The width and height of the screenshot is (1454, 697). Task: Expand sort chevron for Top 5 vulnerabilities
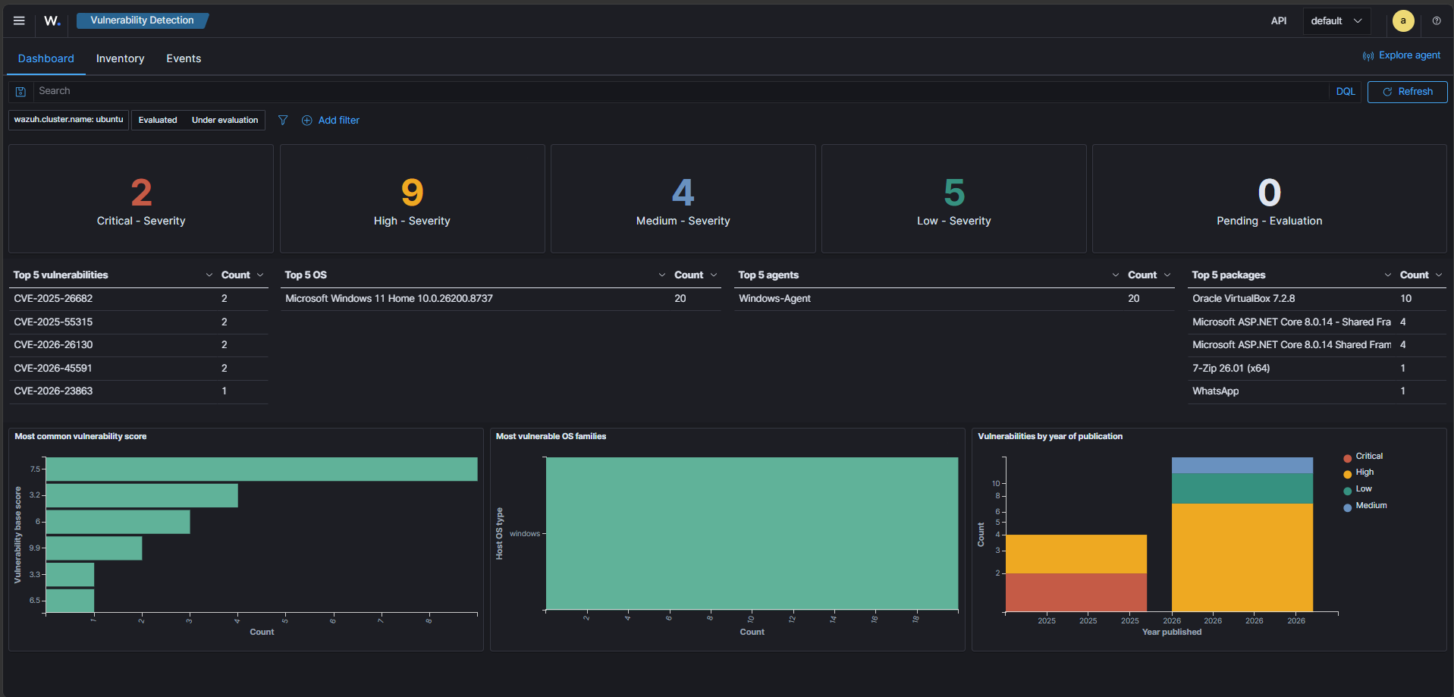209,275
